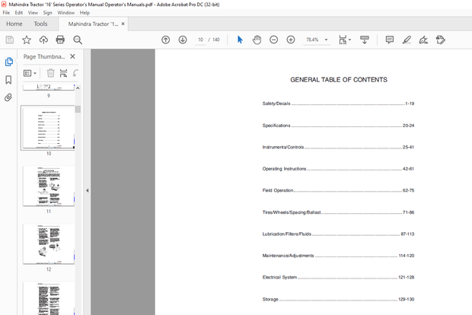
Task: Switch to the Home tab
Action: (x=14, y=24)
